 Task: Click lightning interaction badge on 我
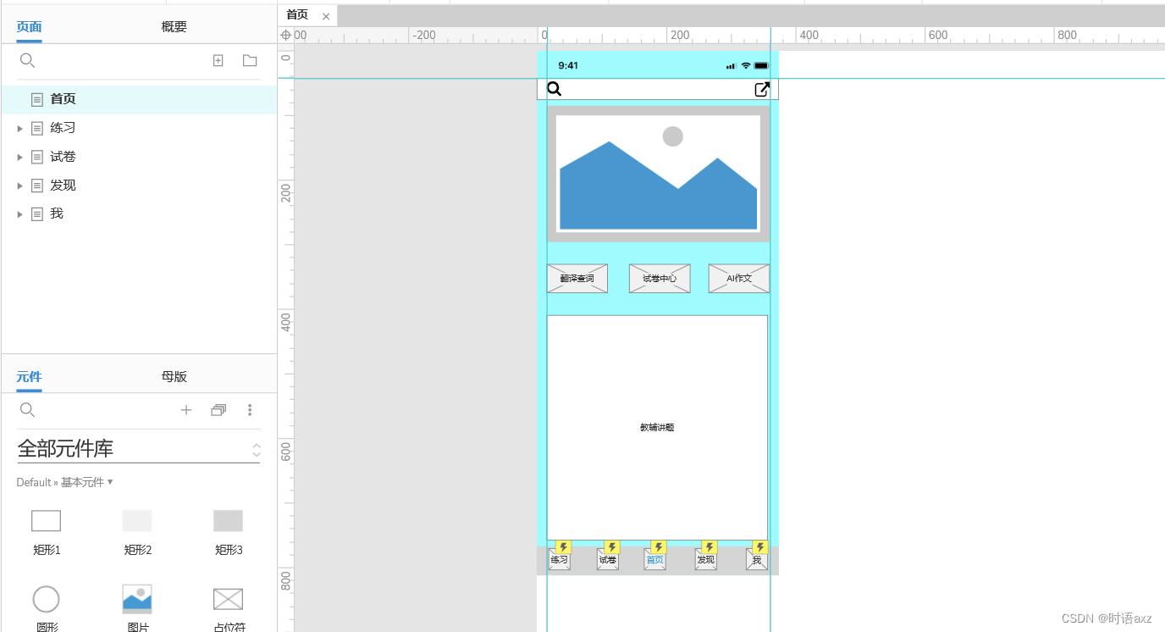click(760, 547)
